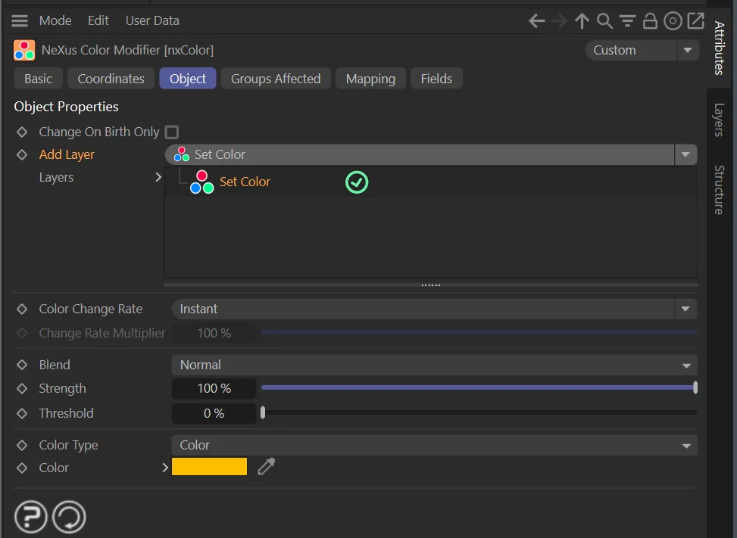
Task: Open the Blend mode dropdown
Action: [x=433, y=365]
